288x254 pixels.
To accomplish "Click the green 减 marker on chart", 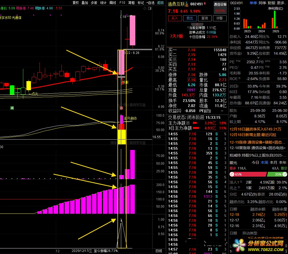I will coord(12,108).
